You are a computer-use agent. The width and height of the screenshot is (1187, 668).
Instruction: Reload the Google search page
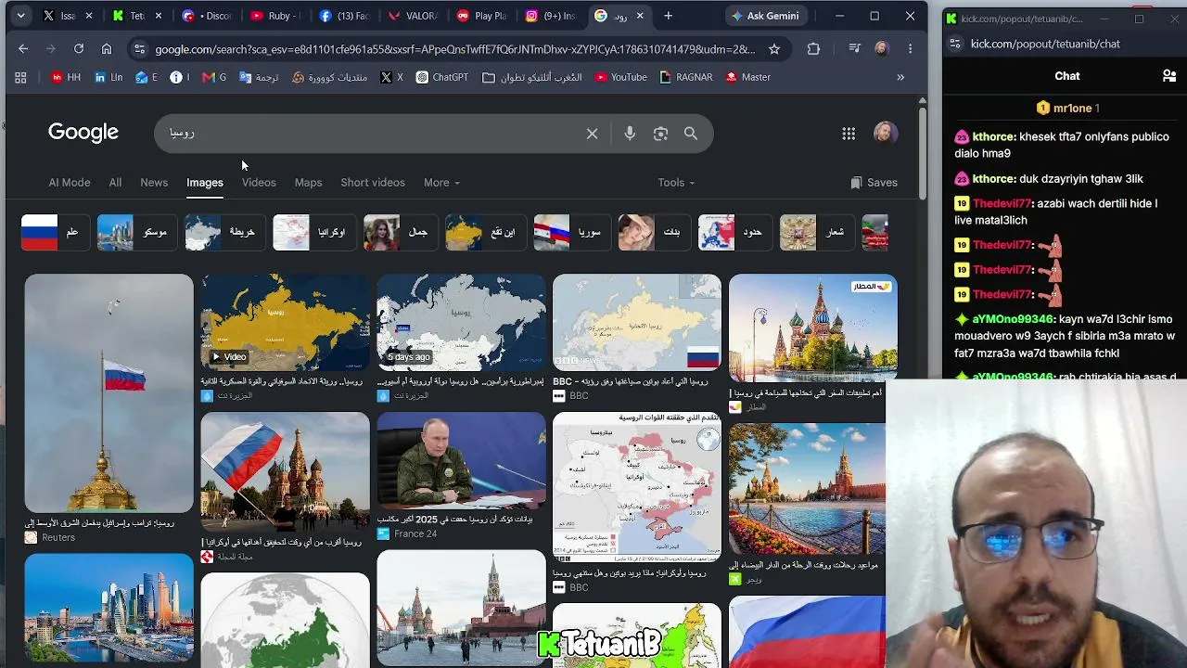[79, 49]
